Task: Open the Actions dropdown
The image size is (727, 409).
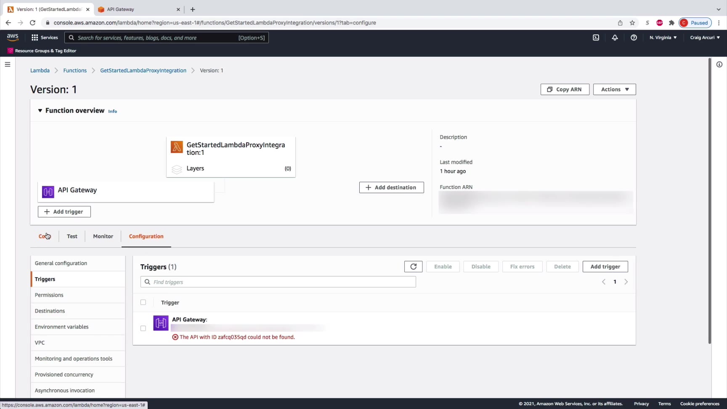Action: coord(614,89)
